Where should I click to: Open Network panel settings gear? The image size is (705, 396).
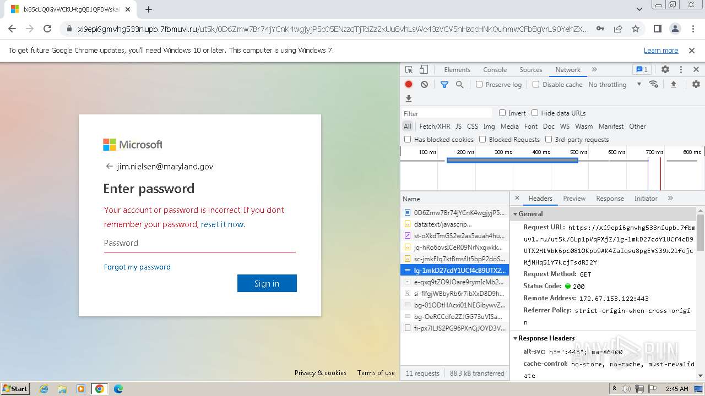point(696,84)
